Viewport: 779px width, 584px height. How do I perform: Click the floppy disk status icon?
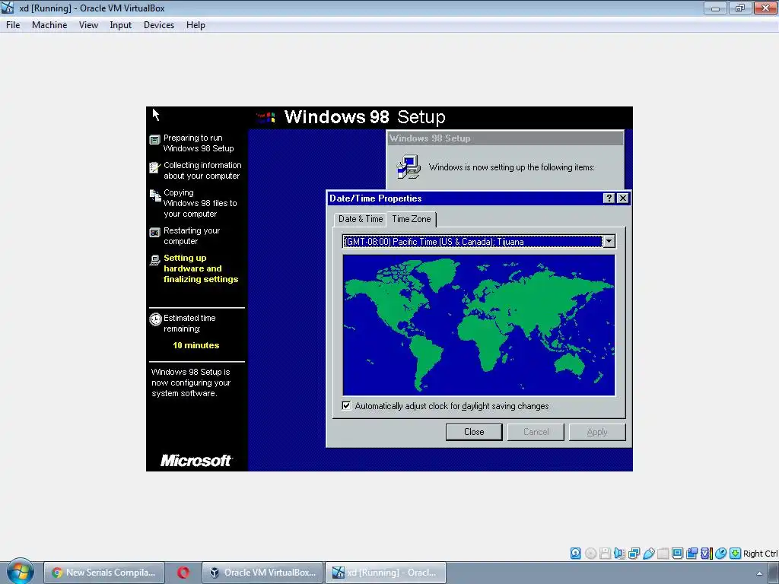(605, 554)
